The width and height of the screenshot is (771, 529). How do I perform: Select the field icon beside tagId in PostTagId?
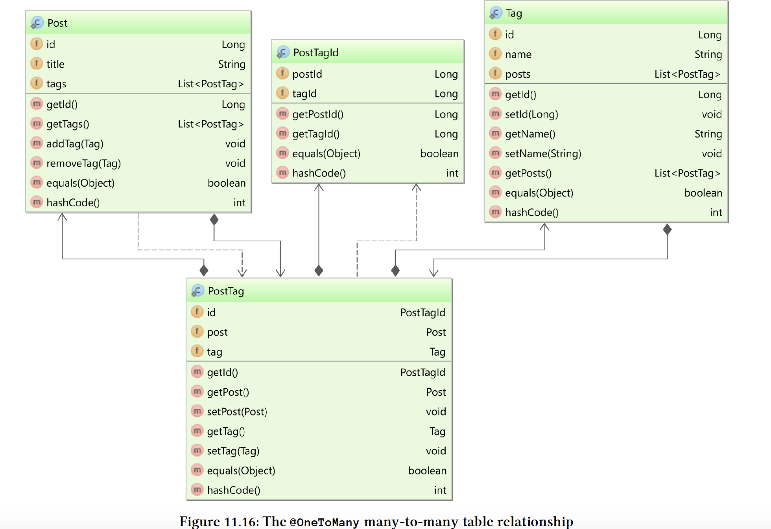coord(282,93)
